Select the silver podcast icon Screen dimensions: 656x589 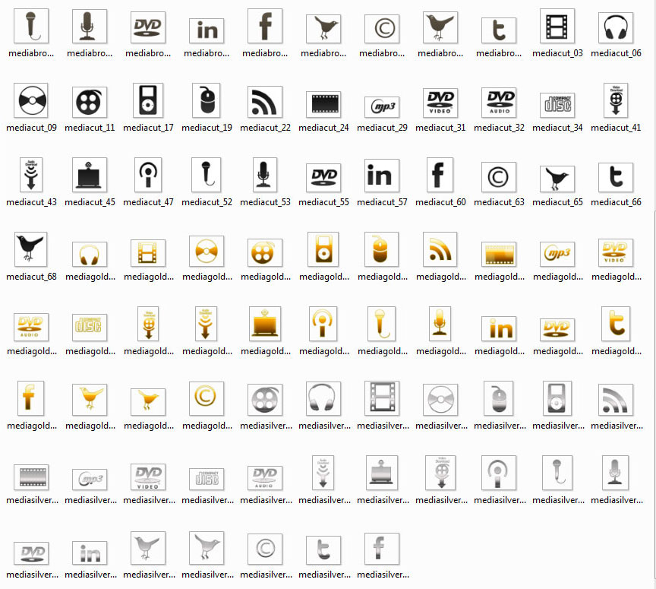coord(499,473)
